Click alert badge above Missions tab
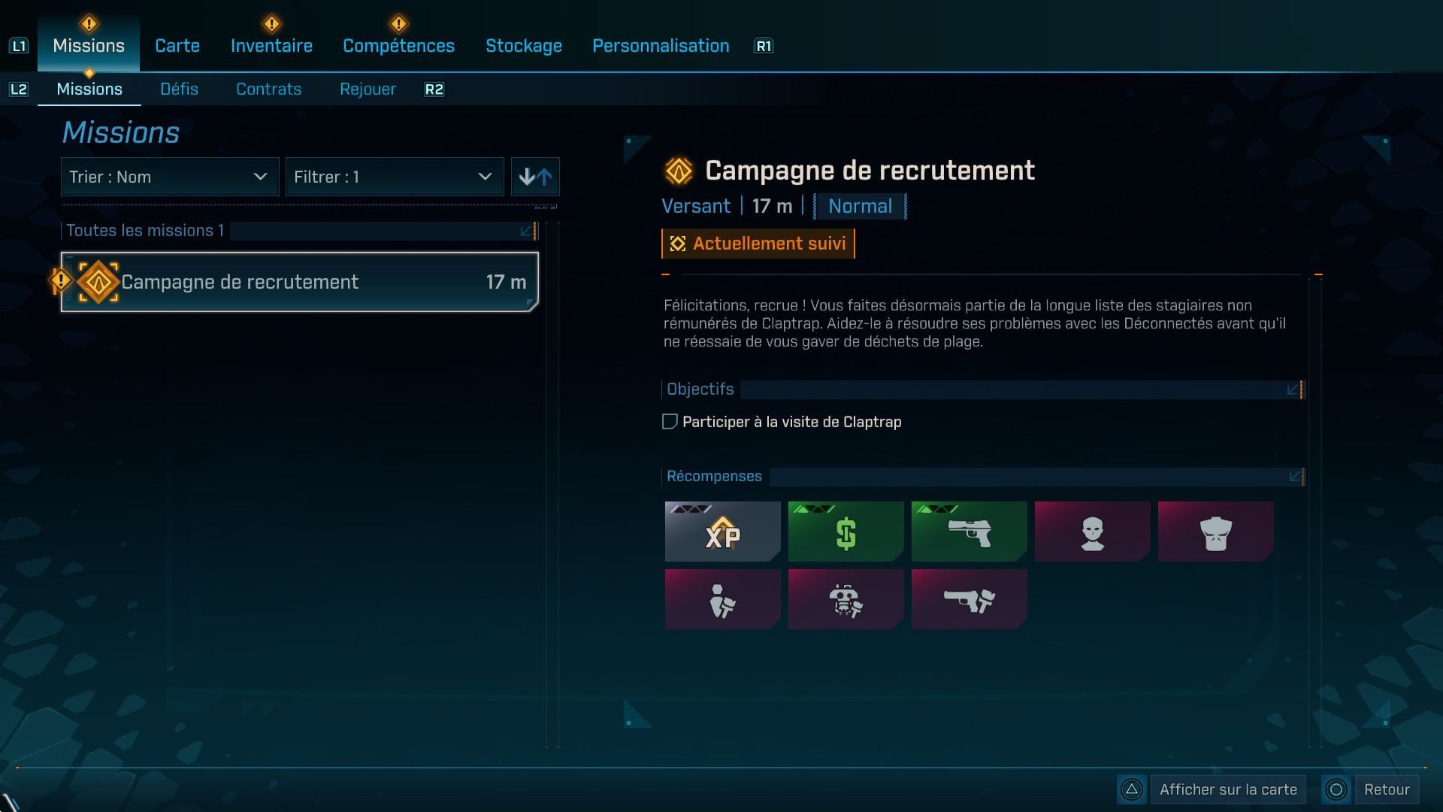1443x812 pixels. 89,24
